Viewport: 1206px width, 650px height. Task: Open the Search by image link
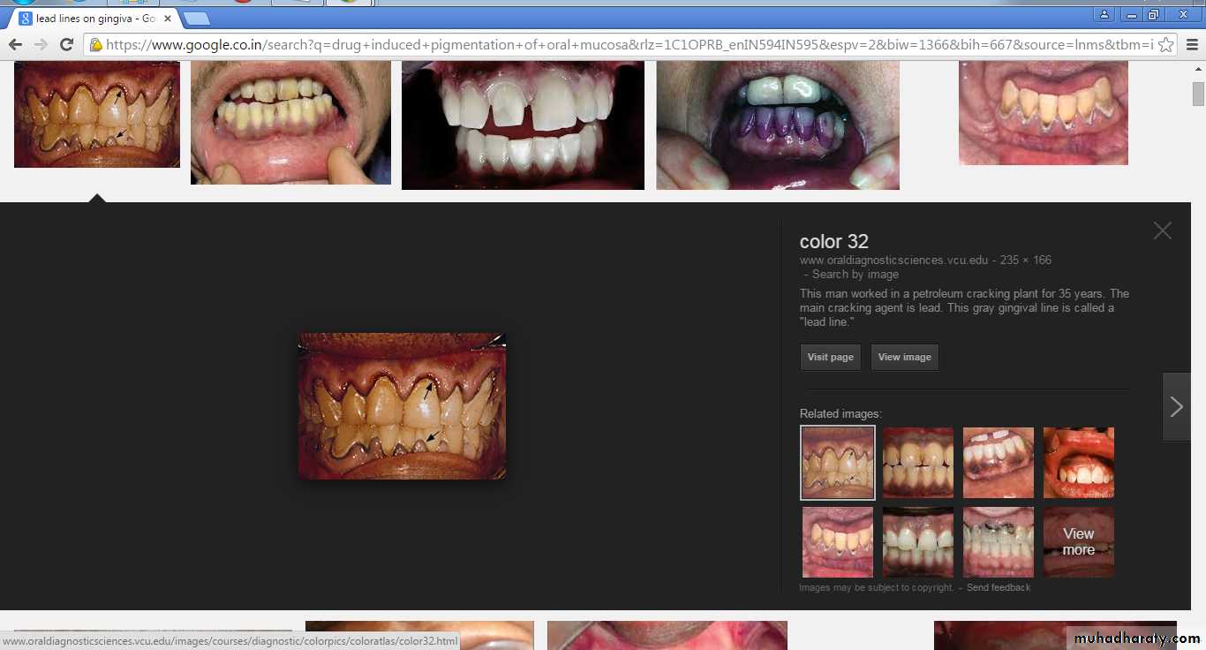tap(855, 275)
